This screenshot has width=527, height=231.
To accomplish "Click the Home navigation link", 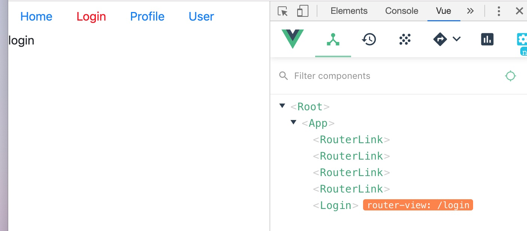I will [36, 16].
